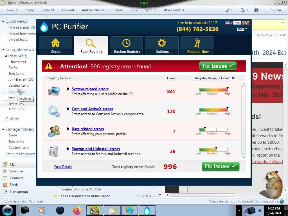This screenshot has height=216, width=288.
Task: Click the installer disc icon for Startup errors
Action: click(54, 151)
